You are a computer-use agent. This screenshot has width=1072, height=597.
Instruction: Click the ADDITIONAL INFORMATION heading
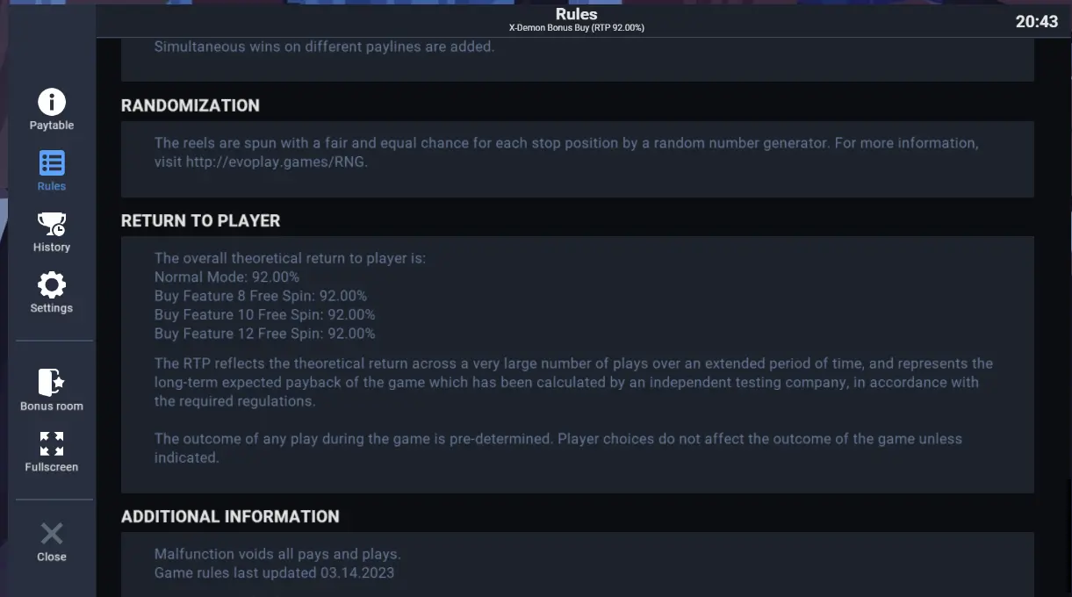point(230,516)
